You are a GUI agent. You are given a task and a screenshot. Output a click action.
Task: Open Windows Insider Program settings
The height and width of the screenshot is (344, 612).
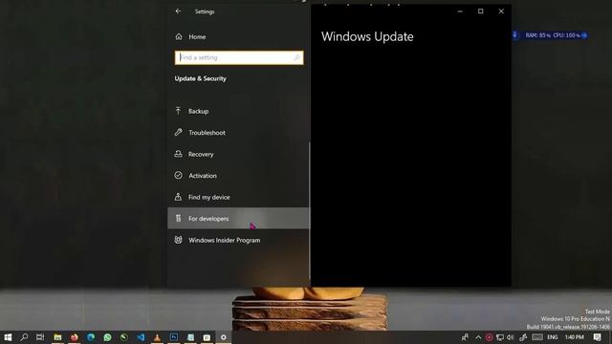point(238,240)
